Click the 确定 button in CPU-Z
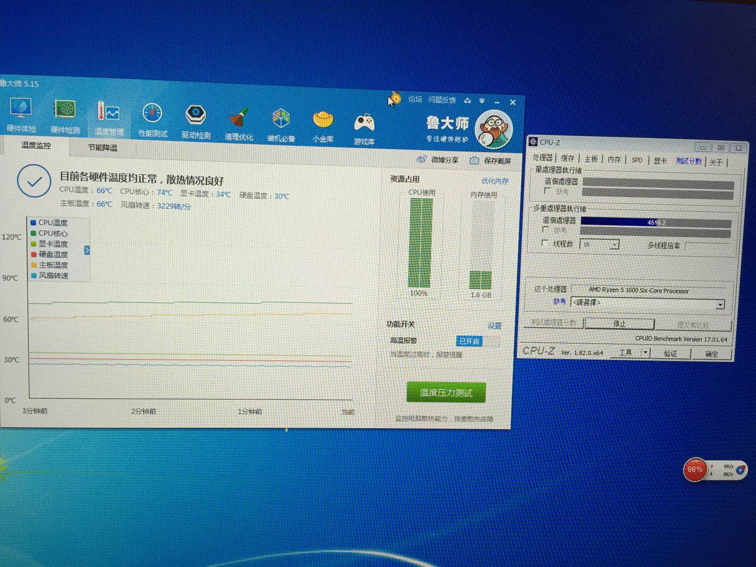This screenshot has height=567, width=756. [x=711, y=354]
